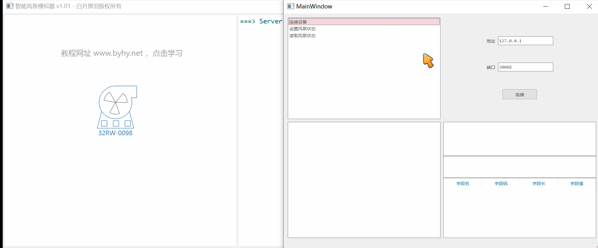Click the MainWindow title bar app icon
Screen dimensions: 598x248
coord(291,6)
